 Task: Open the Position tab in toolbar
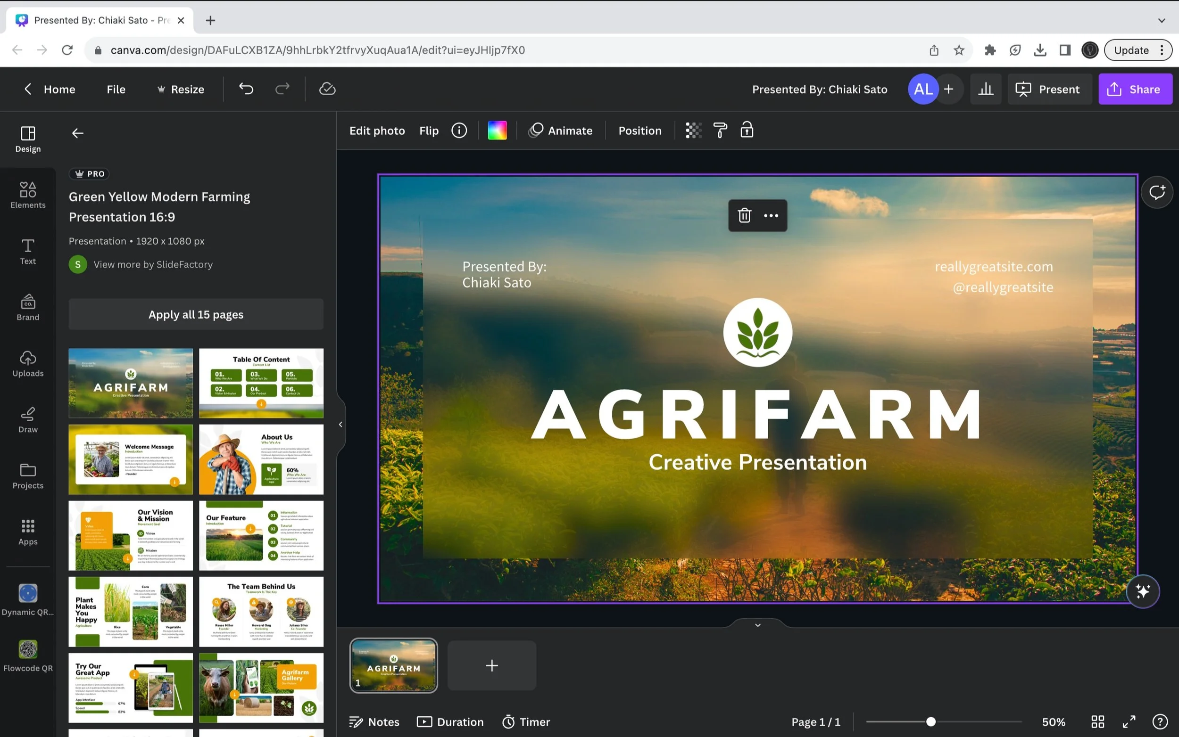(x=639, y=130)
